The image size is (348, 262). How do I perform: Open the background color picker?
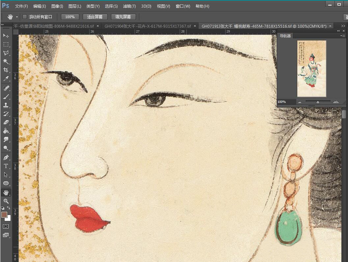click(x=9, y=219)
